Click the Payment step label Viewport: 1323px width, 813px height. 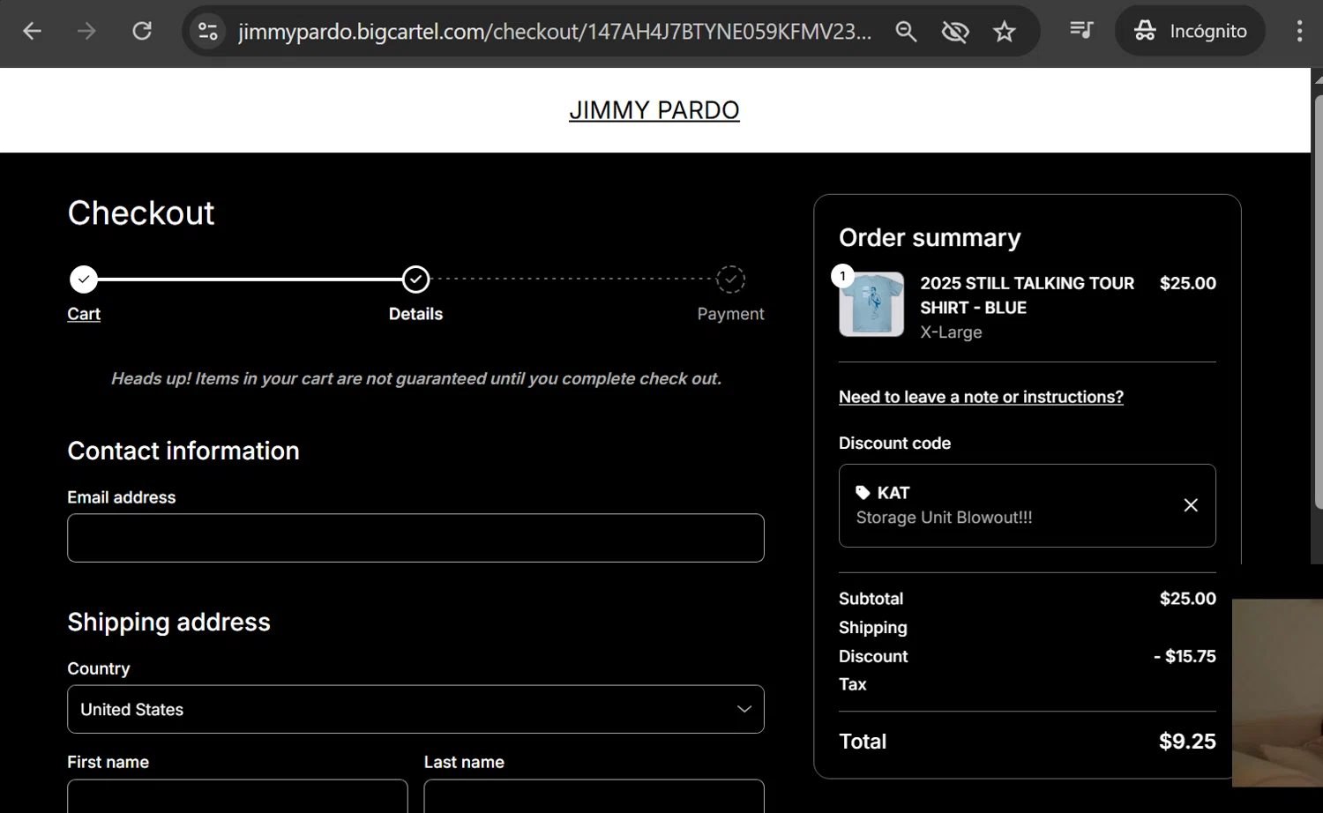pyautogui.click(x=730, y=314)
